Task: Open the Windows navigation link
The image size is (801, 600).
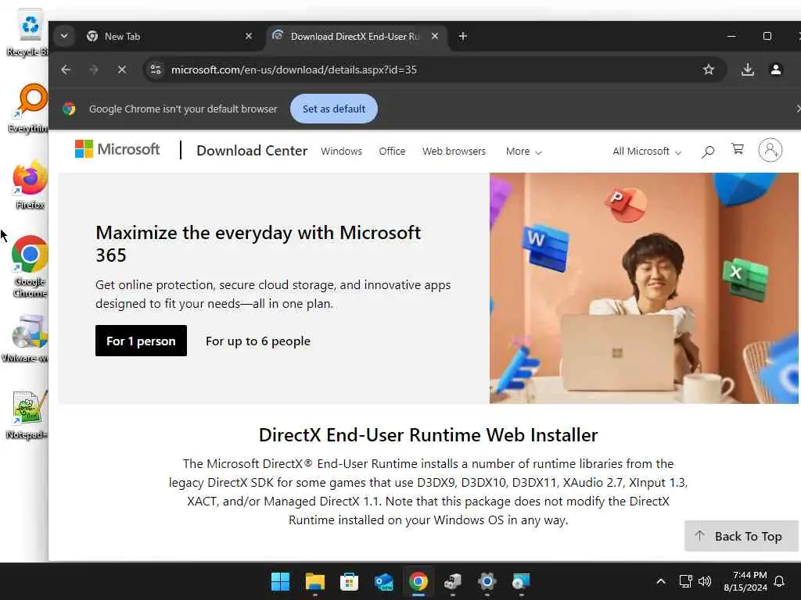Action: click(x=341, y=152)
